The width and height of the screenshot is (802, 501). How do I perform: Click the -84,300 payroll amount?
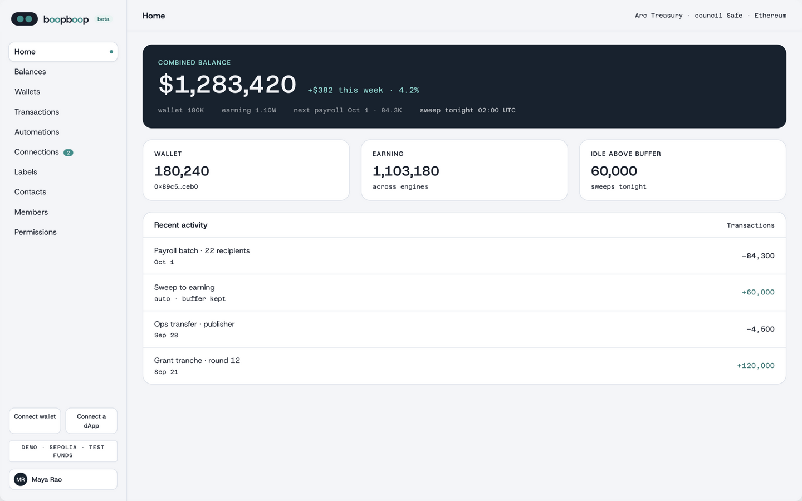tap(758, 256)
